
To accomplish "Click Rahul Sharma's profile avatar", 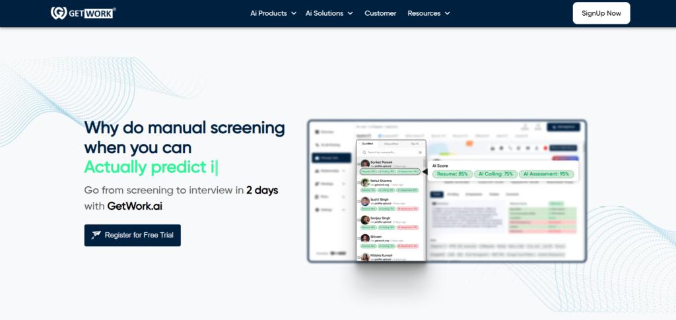I will (x=365, y=182).
